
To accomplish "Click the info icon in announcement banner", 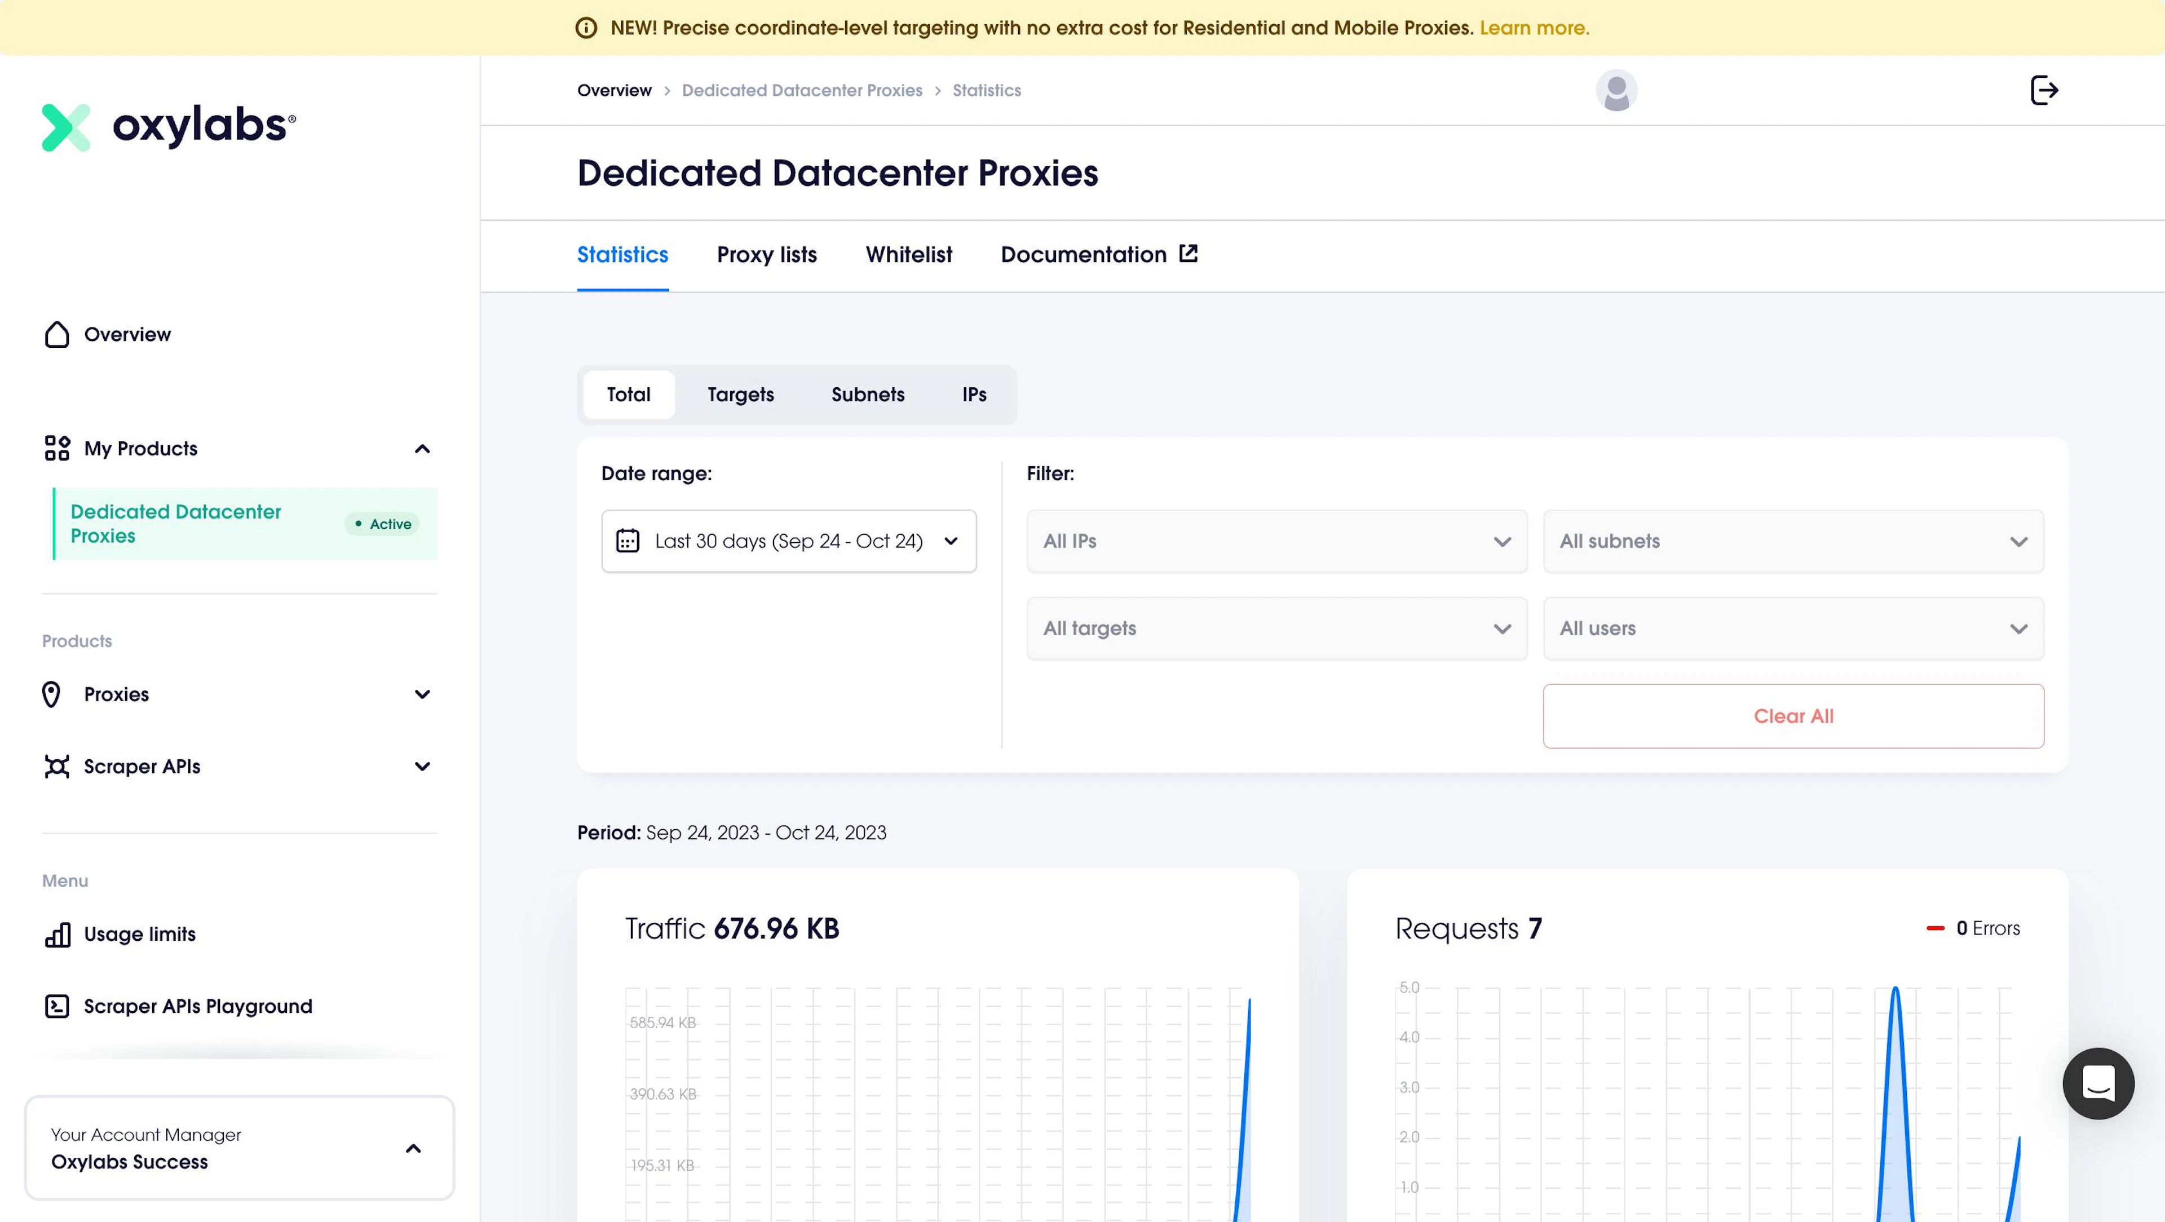I will 586,28.
